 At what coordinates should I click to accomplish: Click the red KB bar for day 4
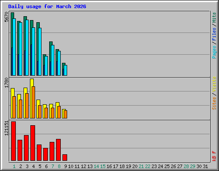click(33, 143)
